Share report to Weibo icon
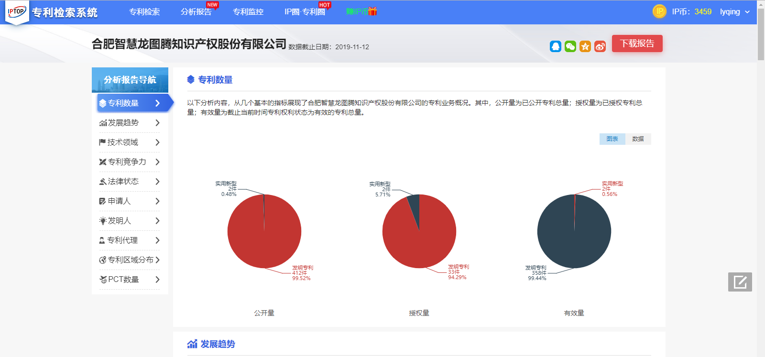765x357 pixels. tap(600, 46)
